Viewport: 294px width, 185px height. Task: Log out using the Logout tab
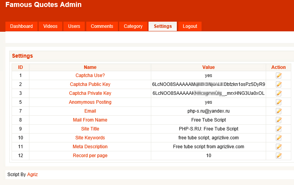click(190, 26)
